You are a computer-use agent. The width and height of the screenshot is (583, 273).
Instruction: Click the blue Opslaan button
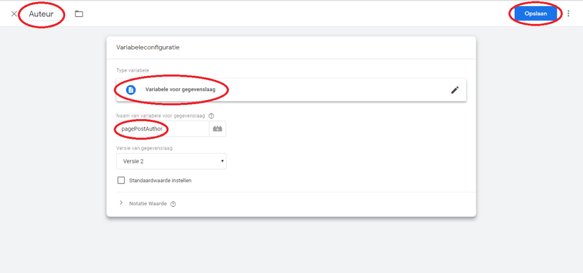click(x=536, y=14)
